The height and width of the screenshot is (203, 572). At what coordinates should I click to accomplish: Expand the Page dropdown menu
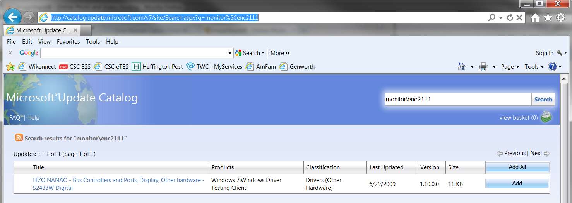tap(510, 67)
